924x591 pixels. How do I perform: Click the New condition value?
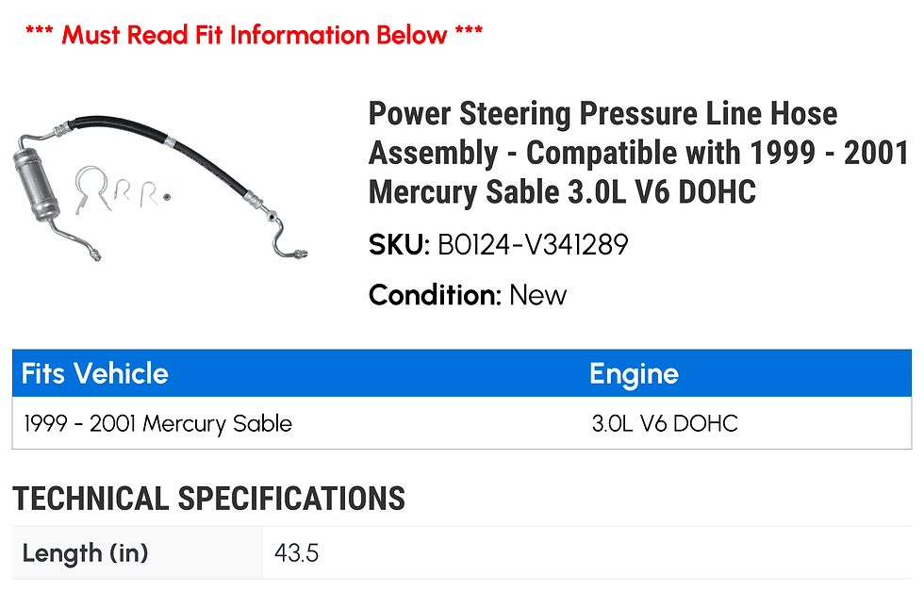[537, 295]
